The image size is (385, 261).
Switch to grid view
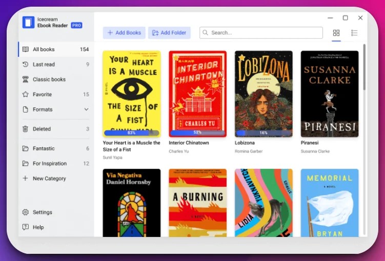click(x=336, y=33)
